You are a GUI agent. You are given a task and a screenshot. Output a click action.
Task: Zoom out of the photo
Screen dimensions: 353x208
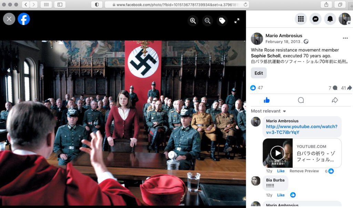pos(208,21)
